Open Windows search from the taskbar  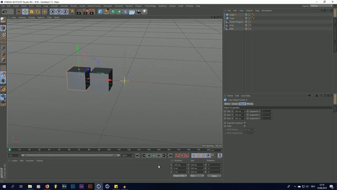(x=13, y=186)
